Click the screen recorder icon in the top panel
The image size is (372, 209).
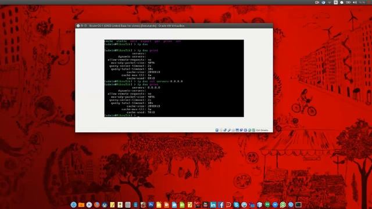pyautogui.click(x=317, y=2)
